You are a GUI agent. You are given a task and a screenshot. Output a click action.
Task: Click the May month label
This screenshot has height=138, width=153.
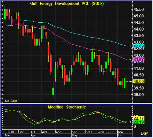tap(75, 135)
